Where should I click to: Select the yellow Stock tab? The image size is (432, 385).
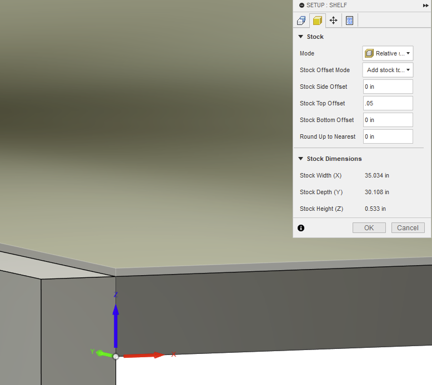coord(317,21)
